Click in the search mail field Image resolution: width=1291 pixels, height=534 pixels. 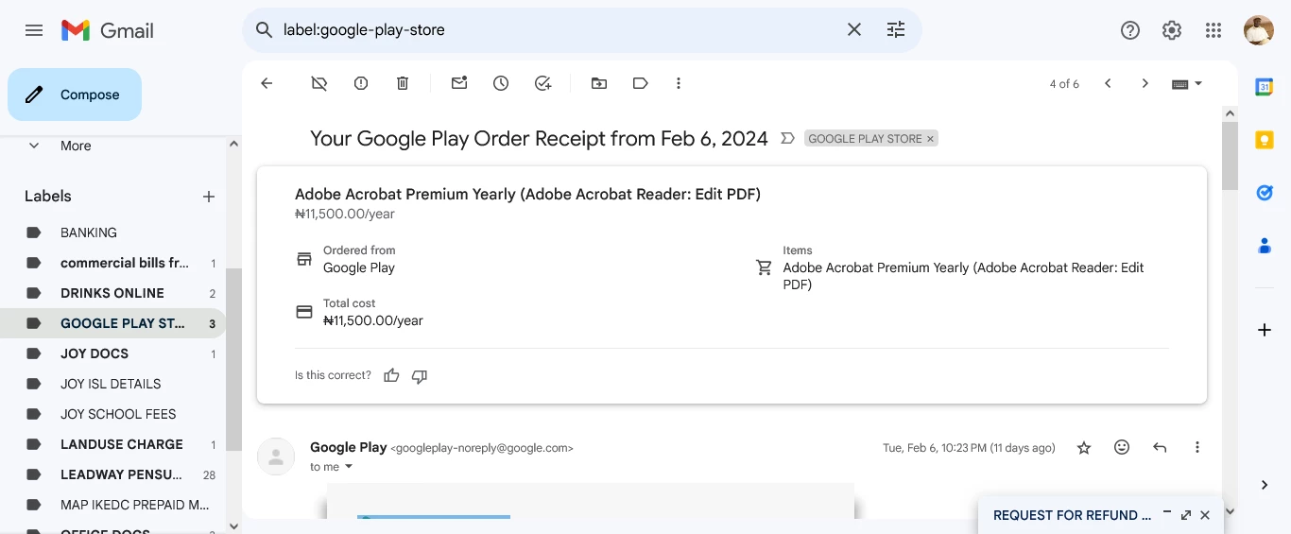point(558,30)
